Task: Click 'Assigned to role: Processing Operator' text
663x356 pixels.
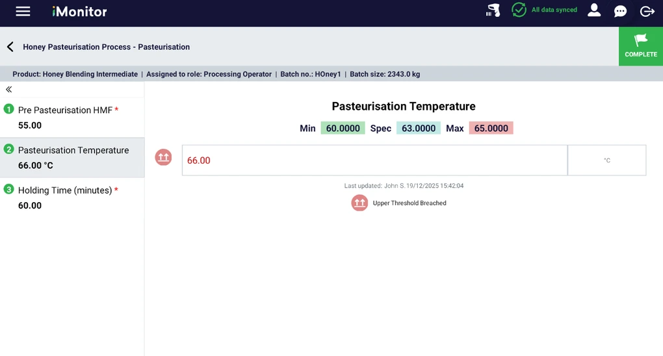Action: point(209,74)
